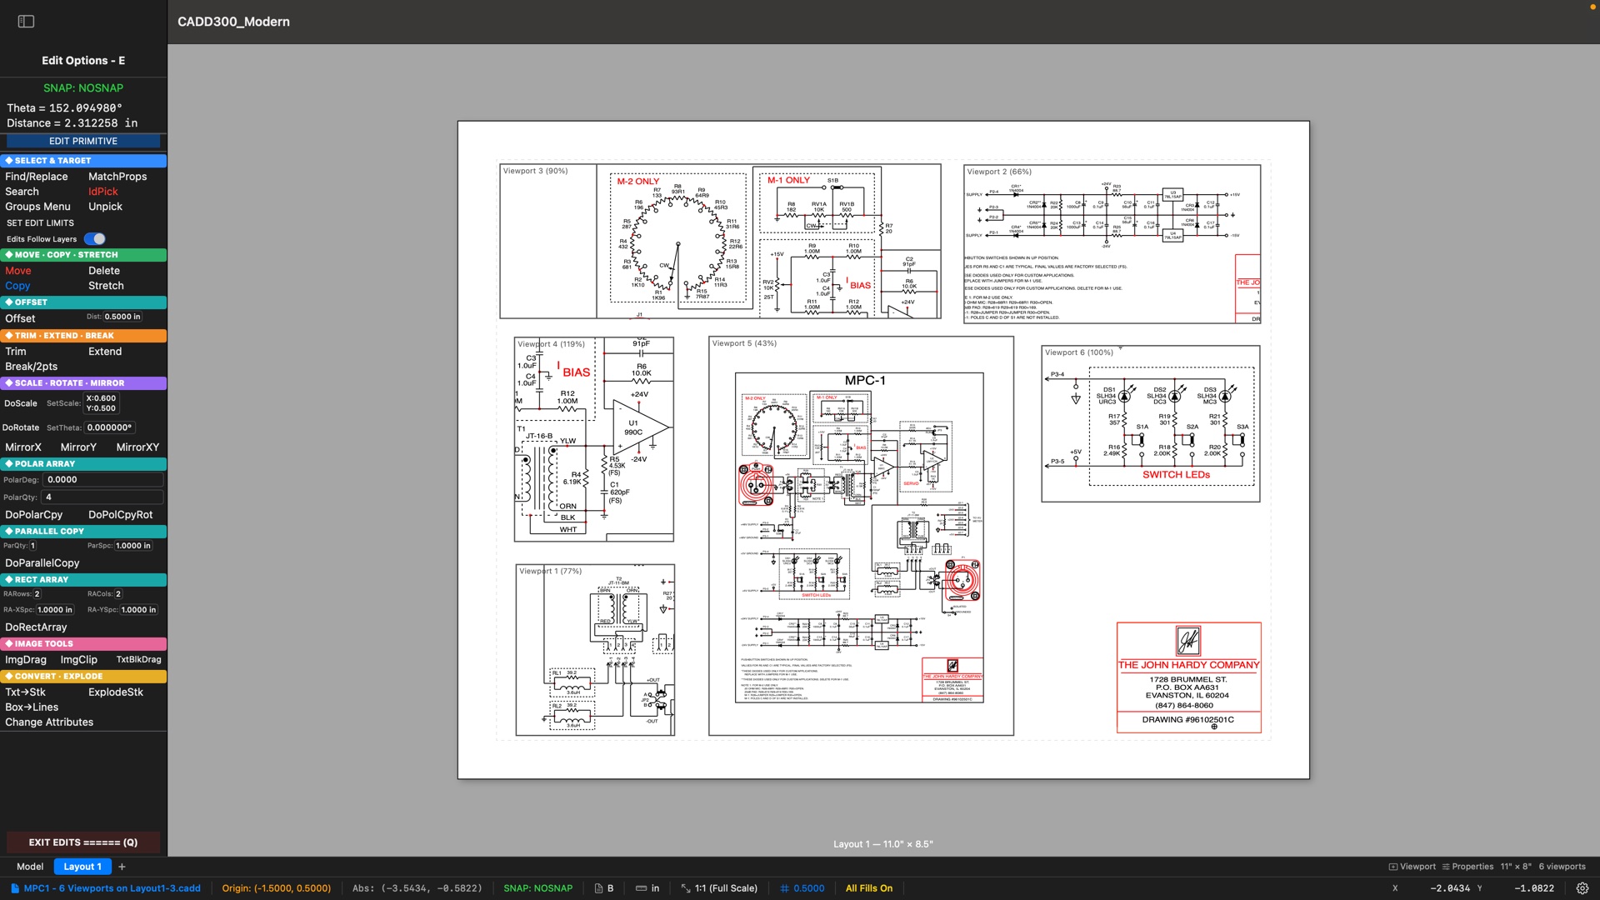Viewport: 1600px width, 900px height.
Task: Collapse the CONVERT · EXPLODE section
Action: [83, 677]
